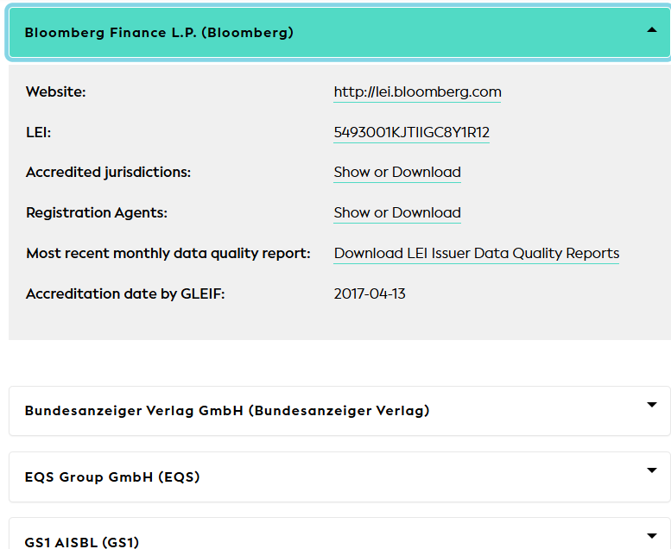
Task: Collapse the Bloomberg section using its arrow icon
Action: (652, 29)
